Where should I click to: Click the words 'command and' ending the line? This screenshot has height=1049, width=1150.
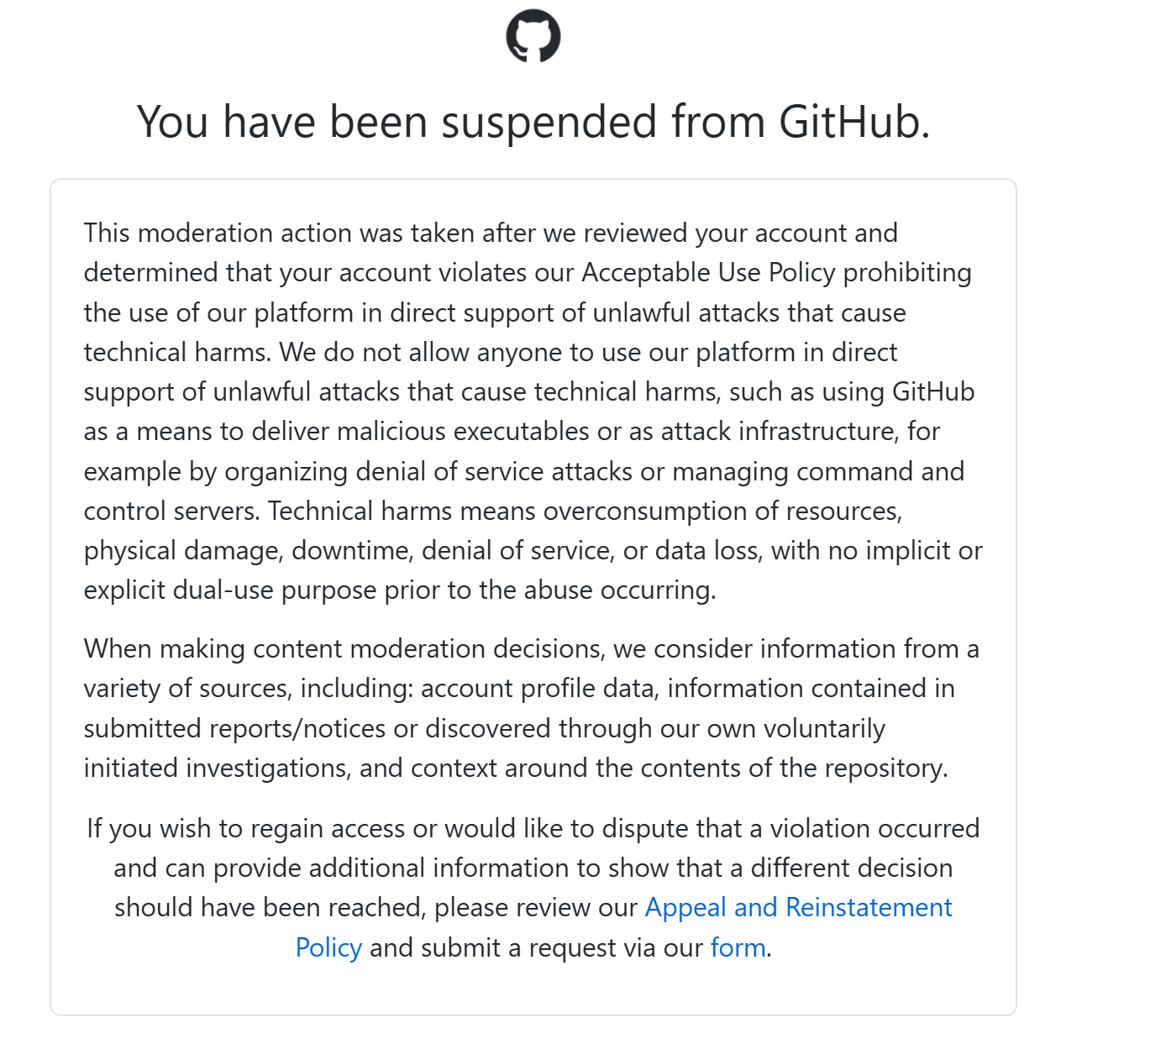coord(880,471)
